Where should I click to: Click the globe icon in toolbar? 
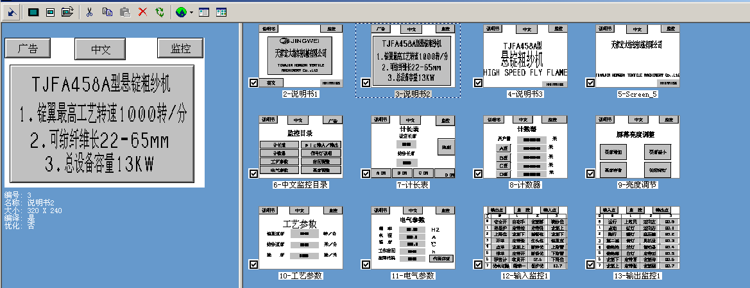pyautogui.click(x=181, y=12)
